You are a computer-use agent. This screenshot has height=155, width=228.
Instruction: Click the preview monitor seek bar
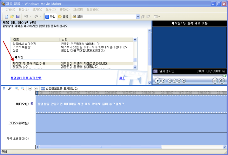190,76
